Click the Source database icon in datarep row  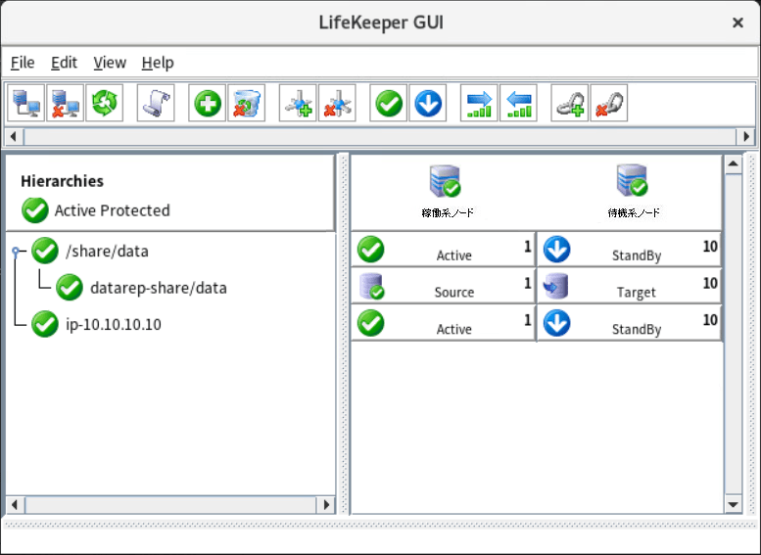click(x=372, y=286)
